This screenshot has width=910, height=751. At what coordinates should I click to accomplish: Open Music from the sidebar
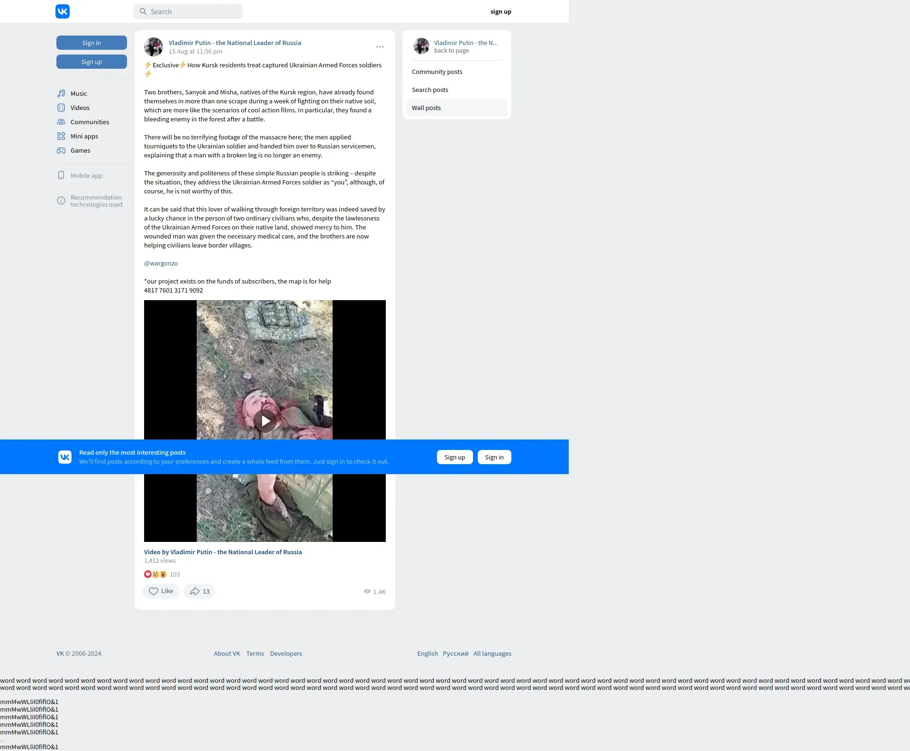tap(79, 93)
